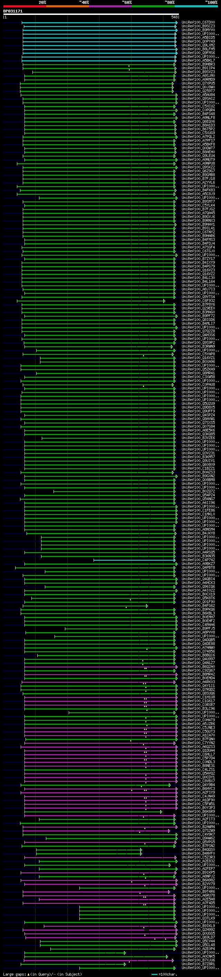This screenshot has width=221, height=977.
Task: Select hit label UniRef100_Q0PY49
Action: pos(198,41)
